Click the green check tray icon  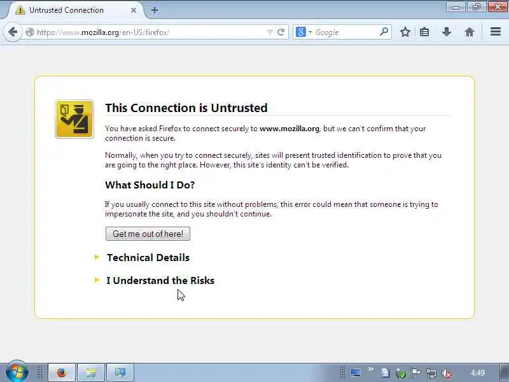401,374
